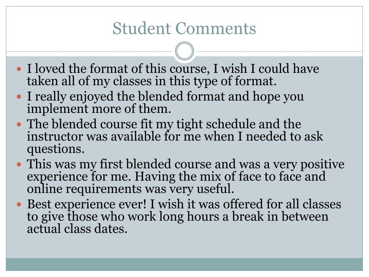Screen dimensions: 369x277
Task: Click the line 'taken all of my classes'
Action: (x=152, y=81)
